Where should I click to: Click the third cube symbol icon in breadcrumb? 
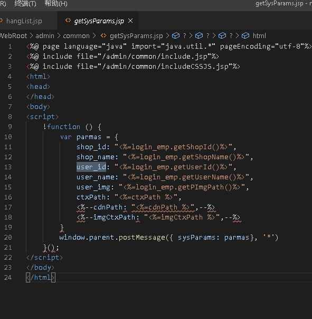222,35
